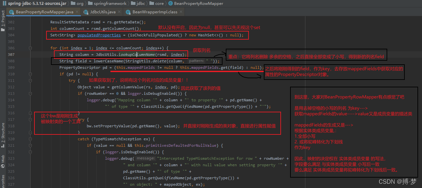Screen dimensions: 422x188
Task: Collapse the if block at line 310
Action: [31, 74]
